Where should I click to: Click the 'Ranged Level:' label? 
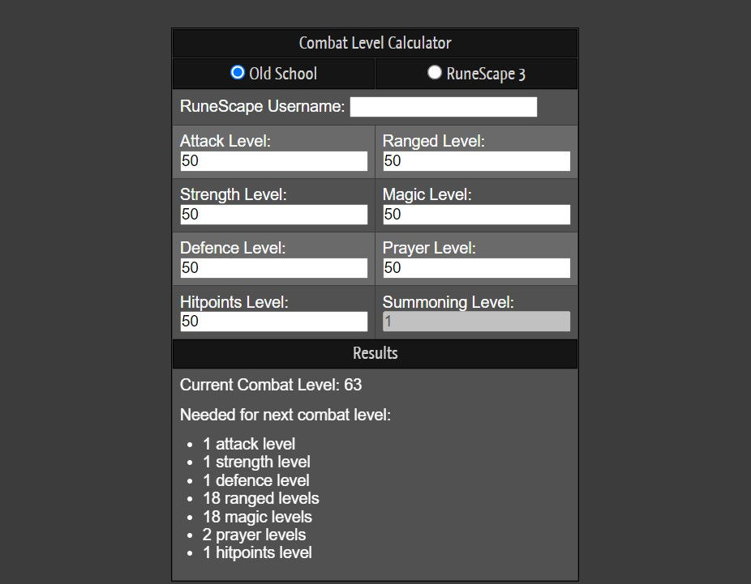click(x=434, y=141)
